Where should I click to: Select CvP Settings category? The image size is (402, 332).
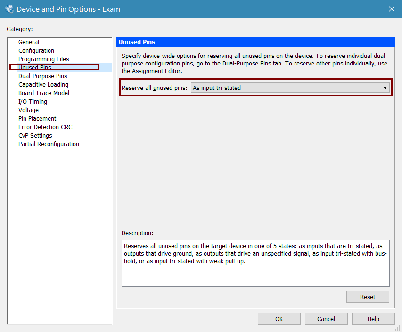point(35,135)
